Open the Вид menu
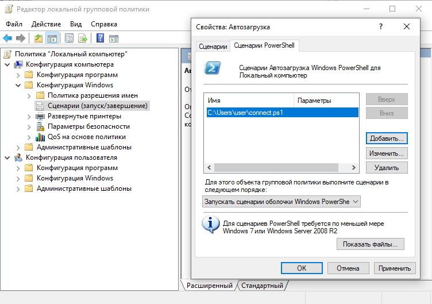The width and height of the screenshot is (432, 304). pos(76,24)
